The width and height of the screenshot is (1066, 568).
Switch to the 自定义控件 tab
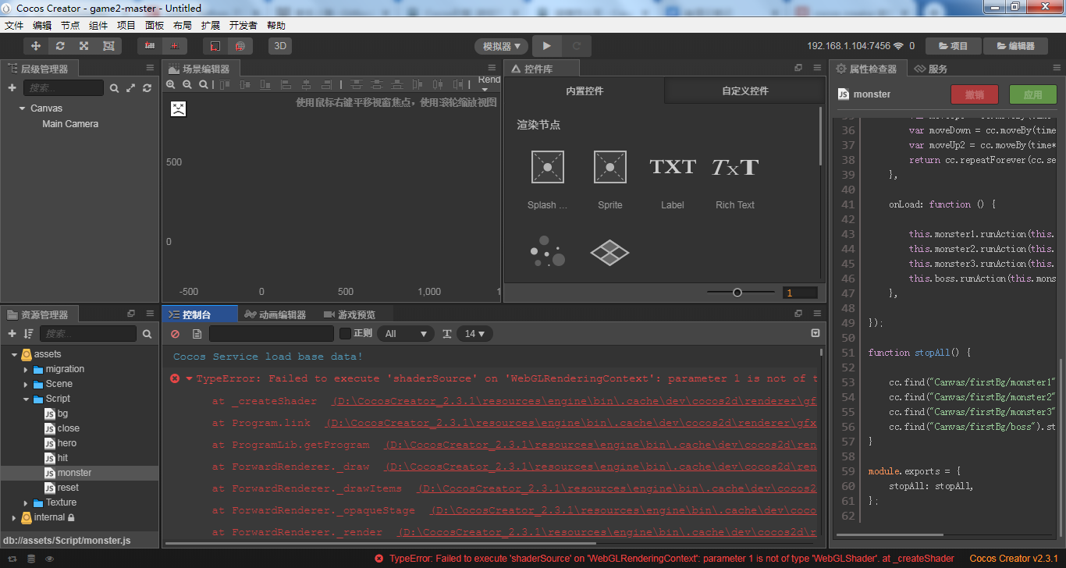745,91
